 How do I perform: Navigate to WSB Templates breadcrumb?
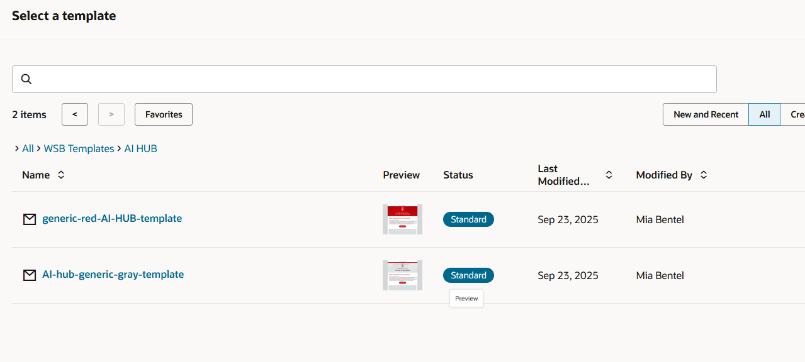click(79, 149)
